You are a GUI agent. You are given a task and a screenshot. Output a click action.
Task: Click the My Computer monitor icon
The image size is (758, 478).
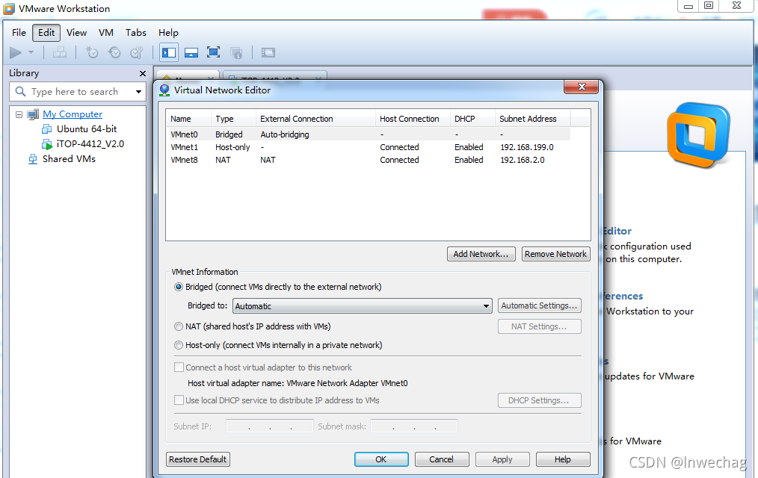point(33,114)
